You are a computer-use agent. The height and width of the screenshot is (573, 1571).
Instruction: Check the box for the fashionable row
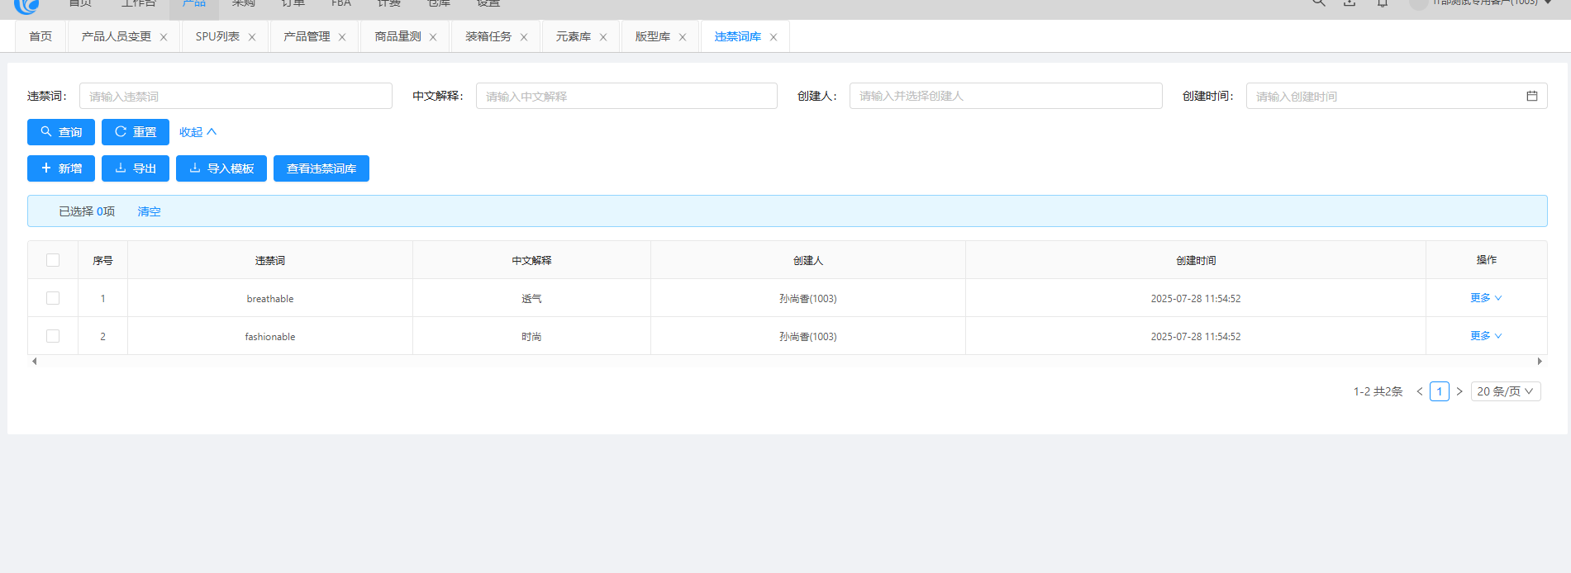[53, 336]
